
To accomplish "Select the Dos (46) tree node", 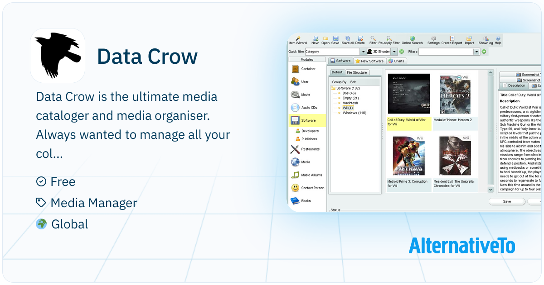I will pos(346,93).
